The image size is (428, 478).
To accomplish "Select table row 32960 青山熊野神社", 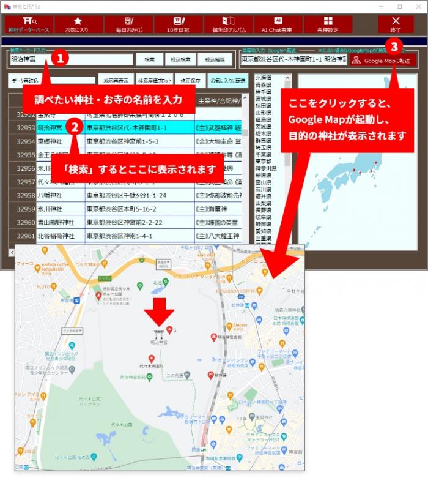I will [125, 222].
